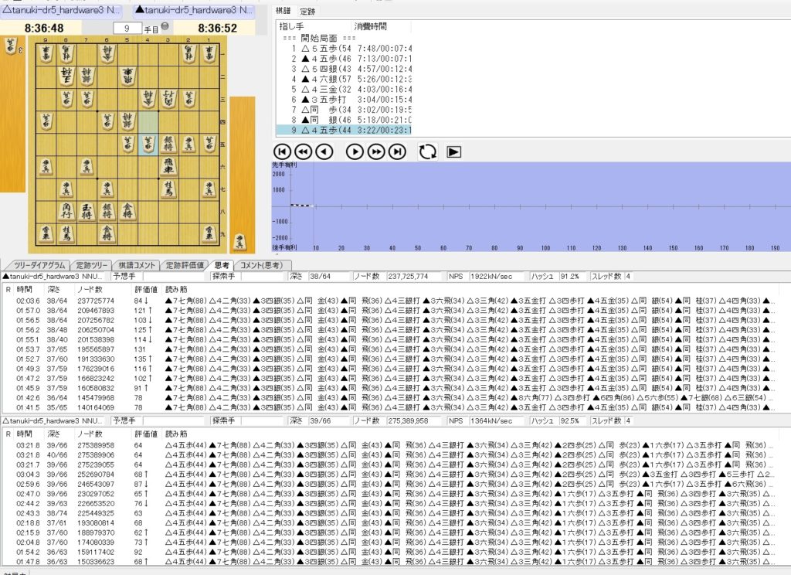Click the evaluation graph at move 50
This screenshot has width=791, height=575.
click(x=418, y=206)
